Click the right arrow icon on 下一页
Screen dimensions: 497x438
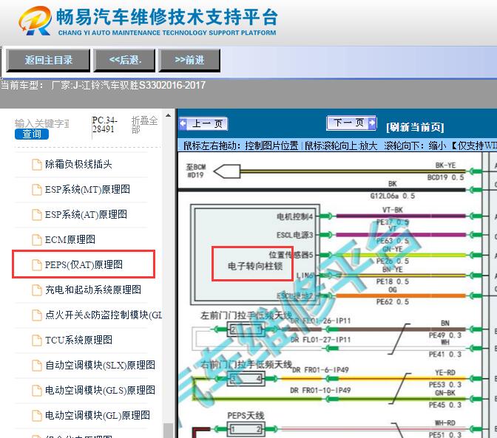coord(371,123)
